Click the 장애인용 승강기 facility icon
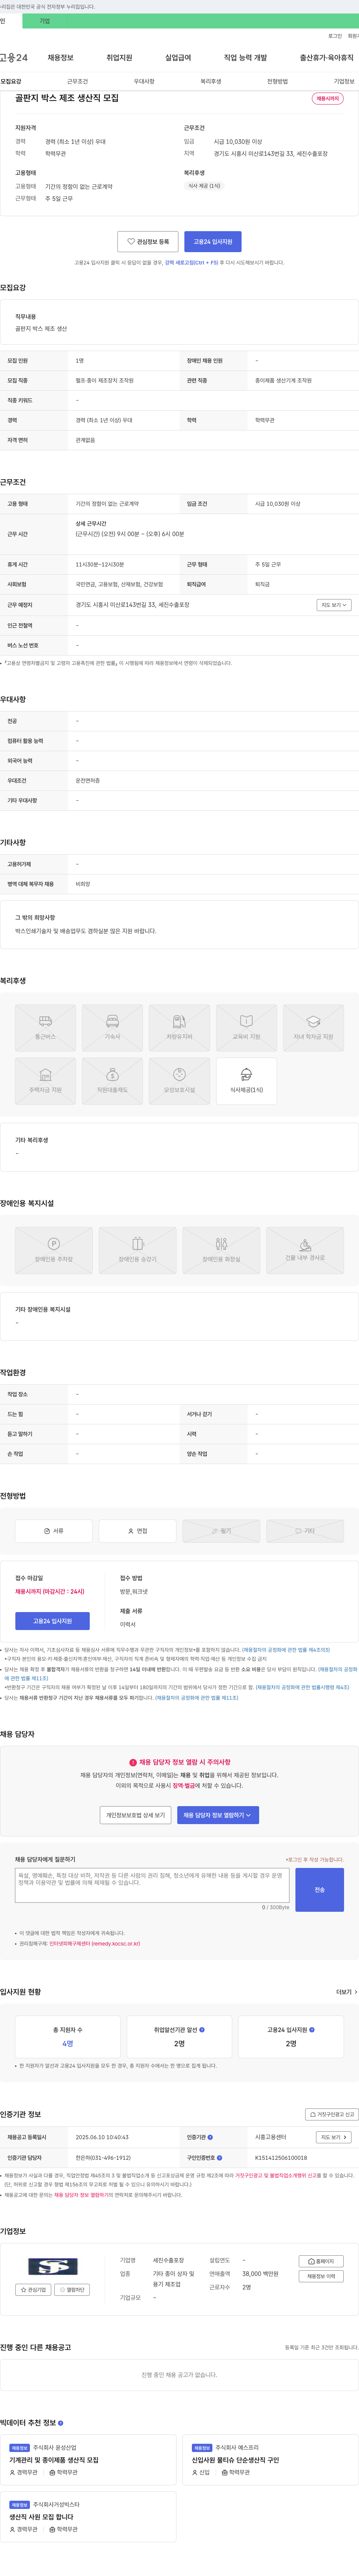The height and width of the screenshot is (2576, 359). pos(138,1250)
